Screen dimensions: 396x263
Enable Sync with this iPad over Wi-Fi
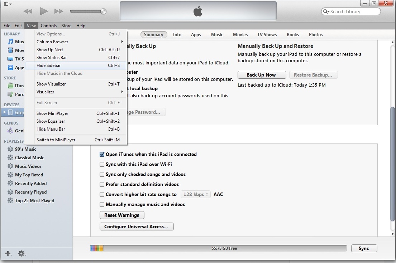click(x=102, y=164)
